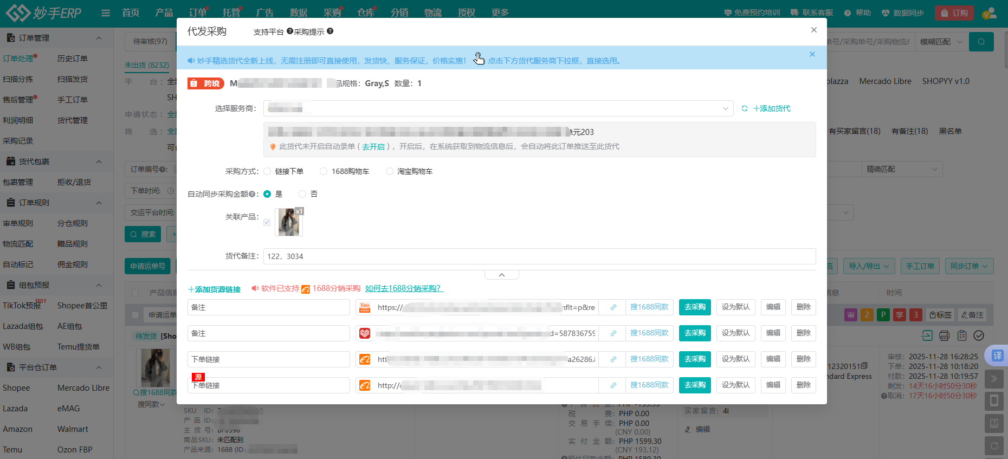Click the hamburger menu icon beside 妙手ERP logo
The width and height of the screenshot is (1008, 459).
(x=106, y=13)
